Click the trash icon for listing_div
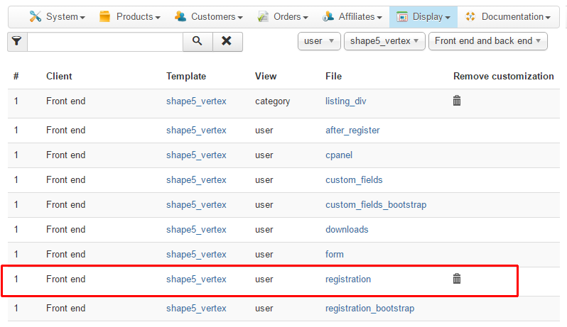 457,101
